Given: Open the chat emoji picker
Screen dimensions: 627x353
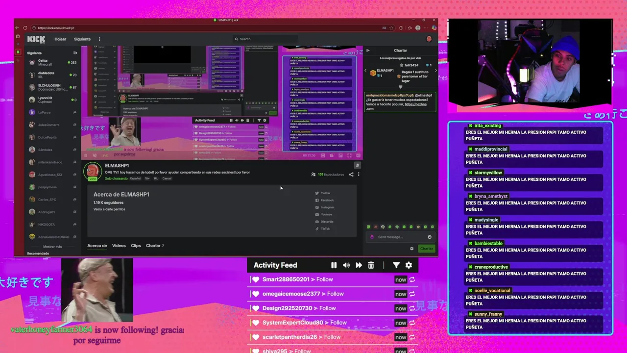Looking at the screenshot, I should (x=430, y=237).
